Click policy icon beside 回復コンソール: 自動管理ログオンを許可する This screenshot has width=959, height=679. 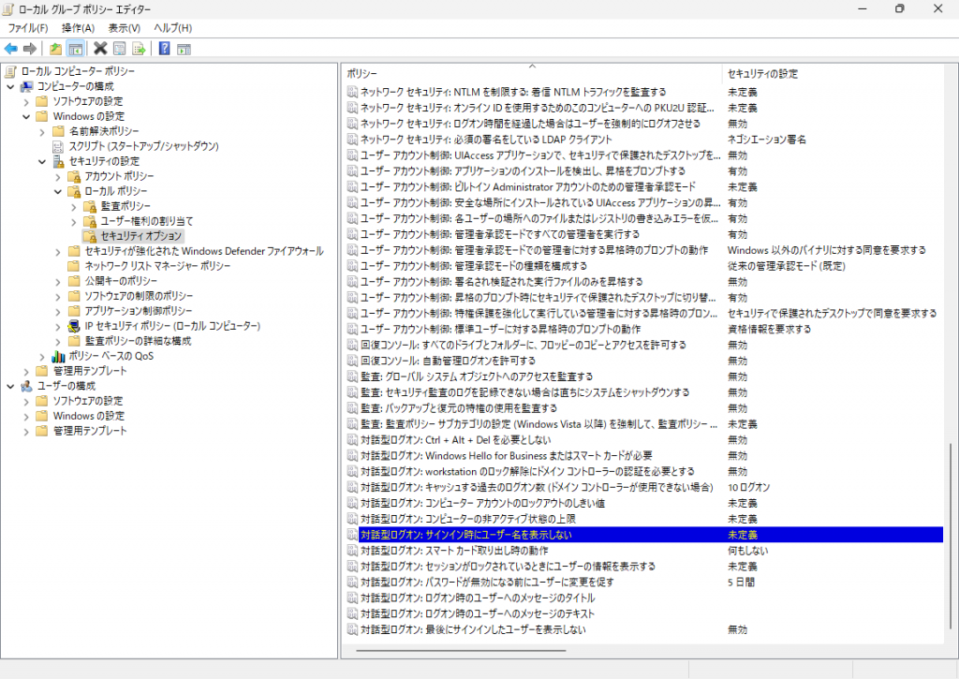point(352,361)
